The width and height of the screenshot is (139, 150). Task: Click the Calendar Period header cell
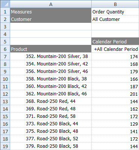[x=115, y=42]
